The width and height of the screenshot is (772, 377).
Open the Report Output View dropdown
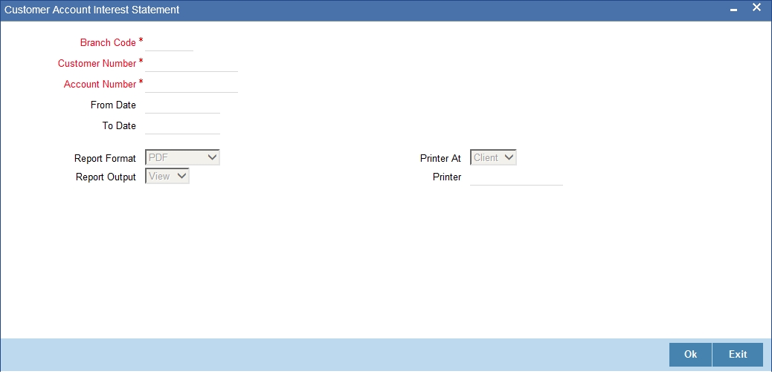(167, 176)
